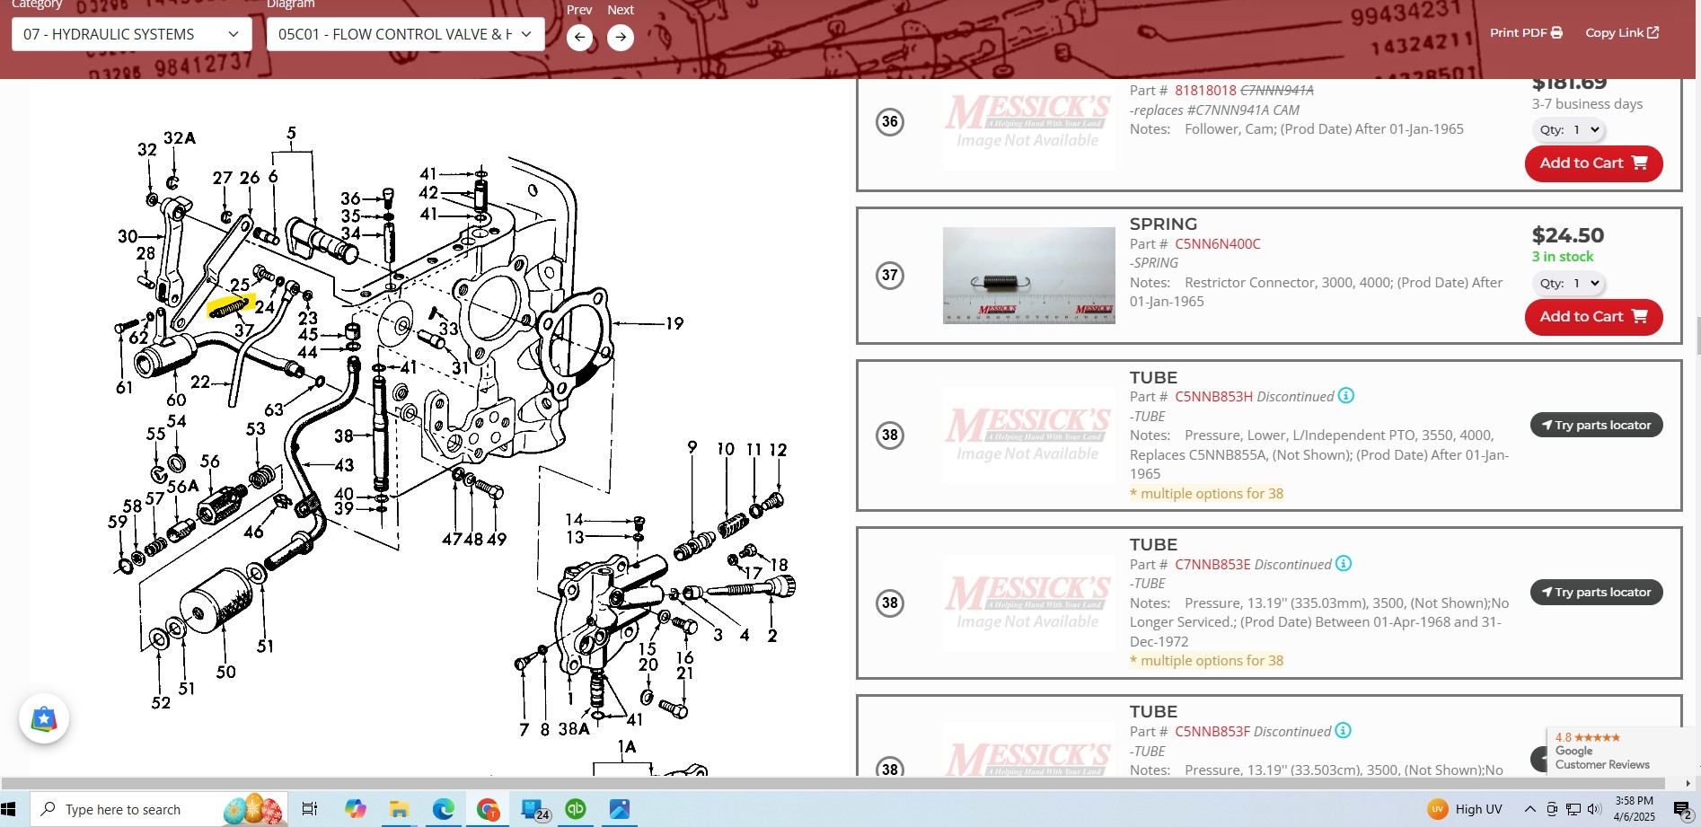Click Try parts locator for C5NNB853H
The image size is (1701, 827).
pos(1596,425)
